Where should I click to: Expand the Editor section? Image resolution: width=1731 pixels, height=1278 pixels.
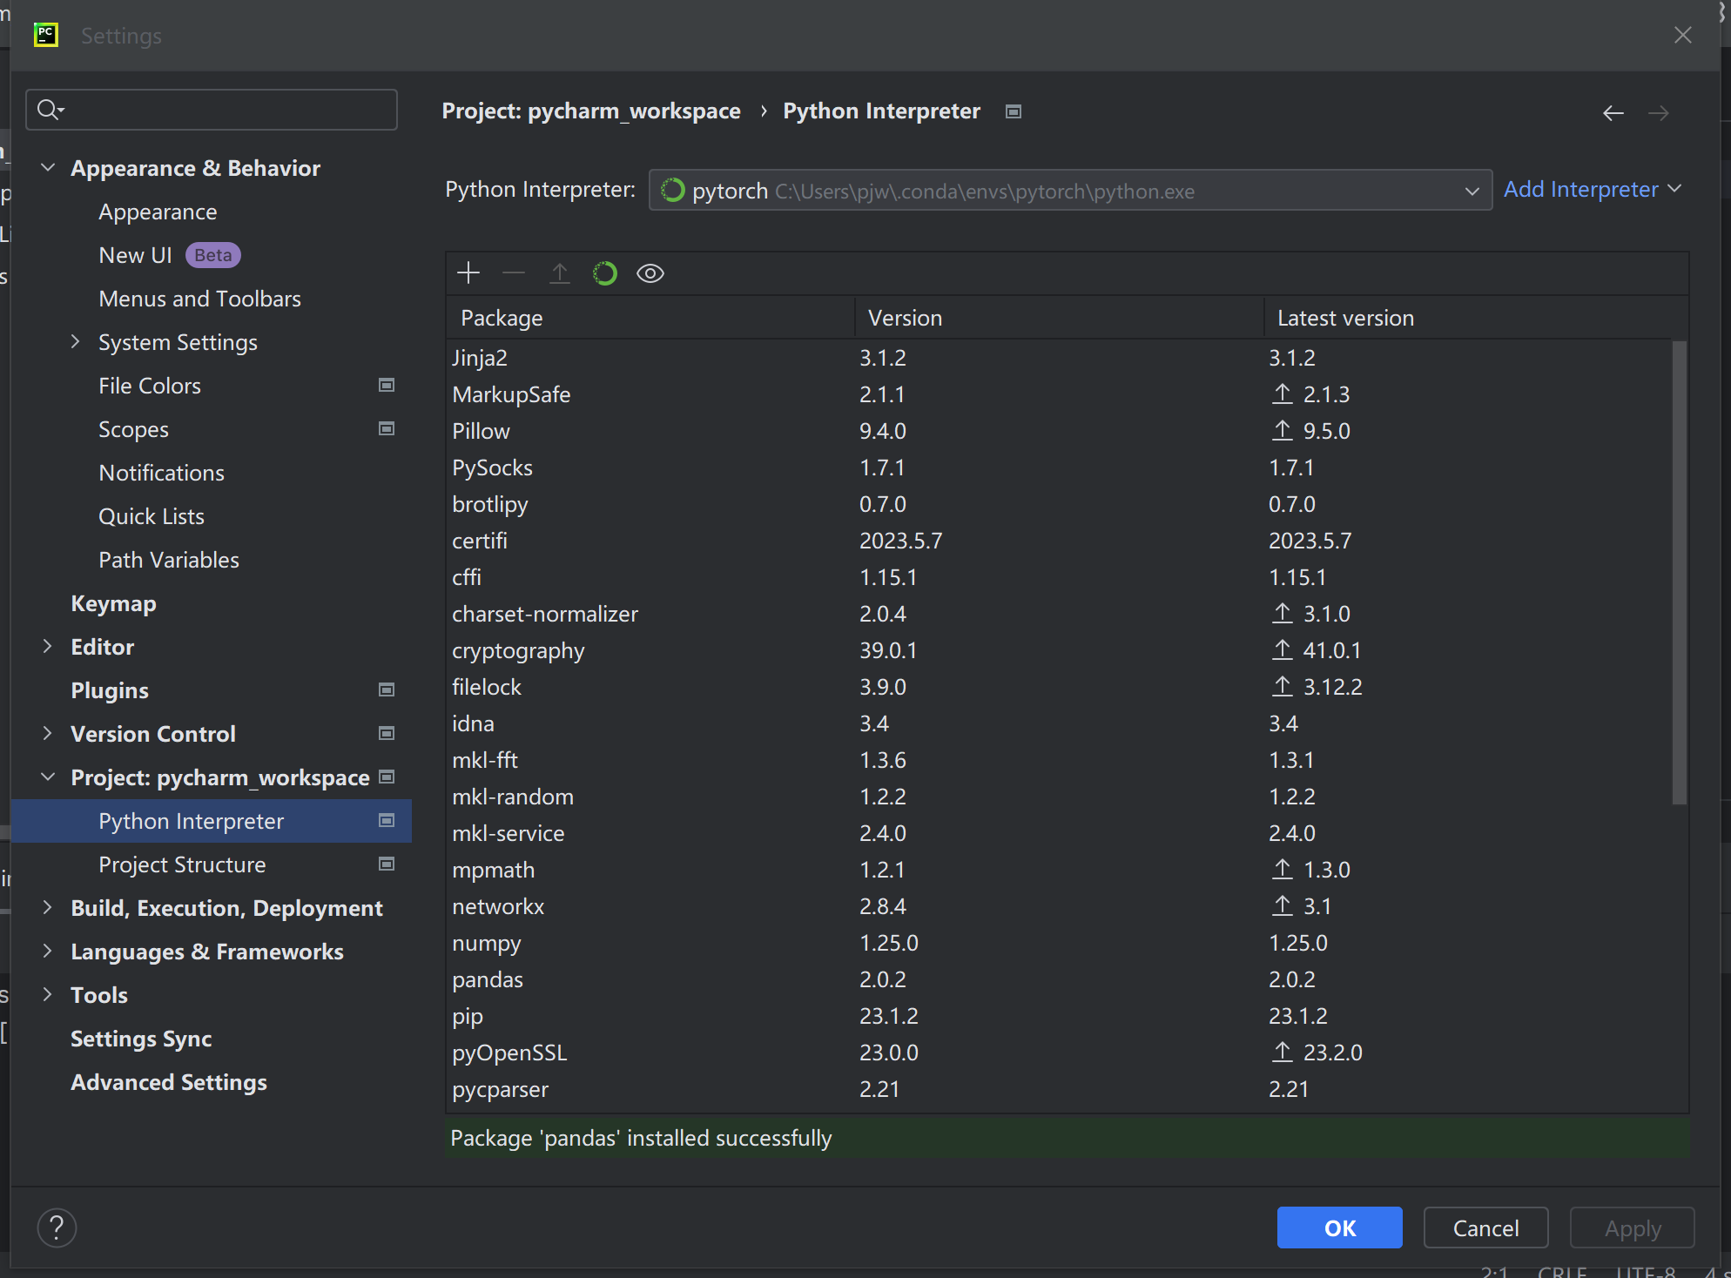click(x=48, y=646)
